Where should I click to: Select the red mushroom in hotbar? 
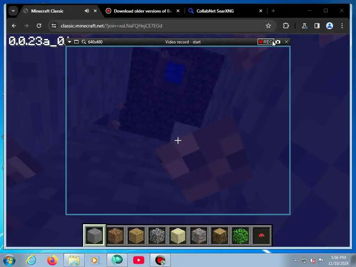pos(261,235)
